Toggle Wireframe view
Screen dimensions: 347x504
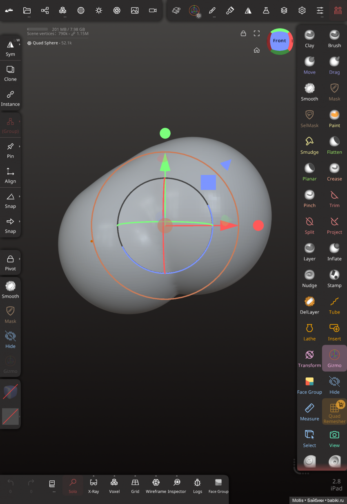pos(156,486)
